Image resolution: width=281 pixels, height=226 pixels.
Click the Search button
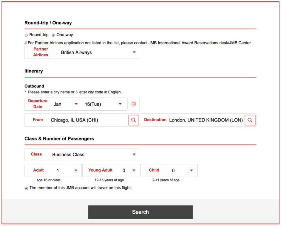tap(140, 212)
